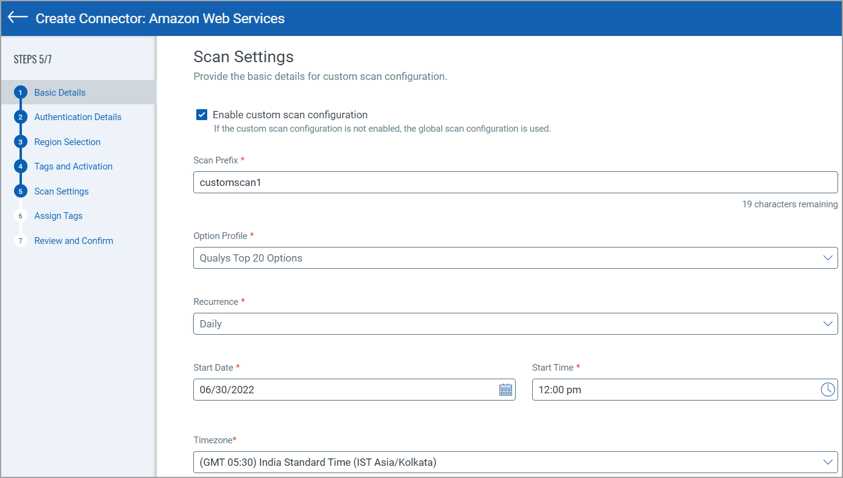Go to the Region Selection step
Viewport: 843px width, 478px height.
[x=68, y=142]
